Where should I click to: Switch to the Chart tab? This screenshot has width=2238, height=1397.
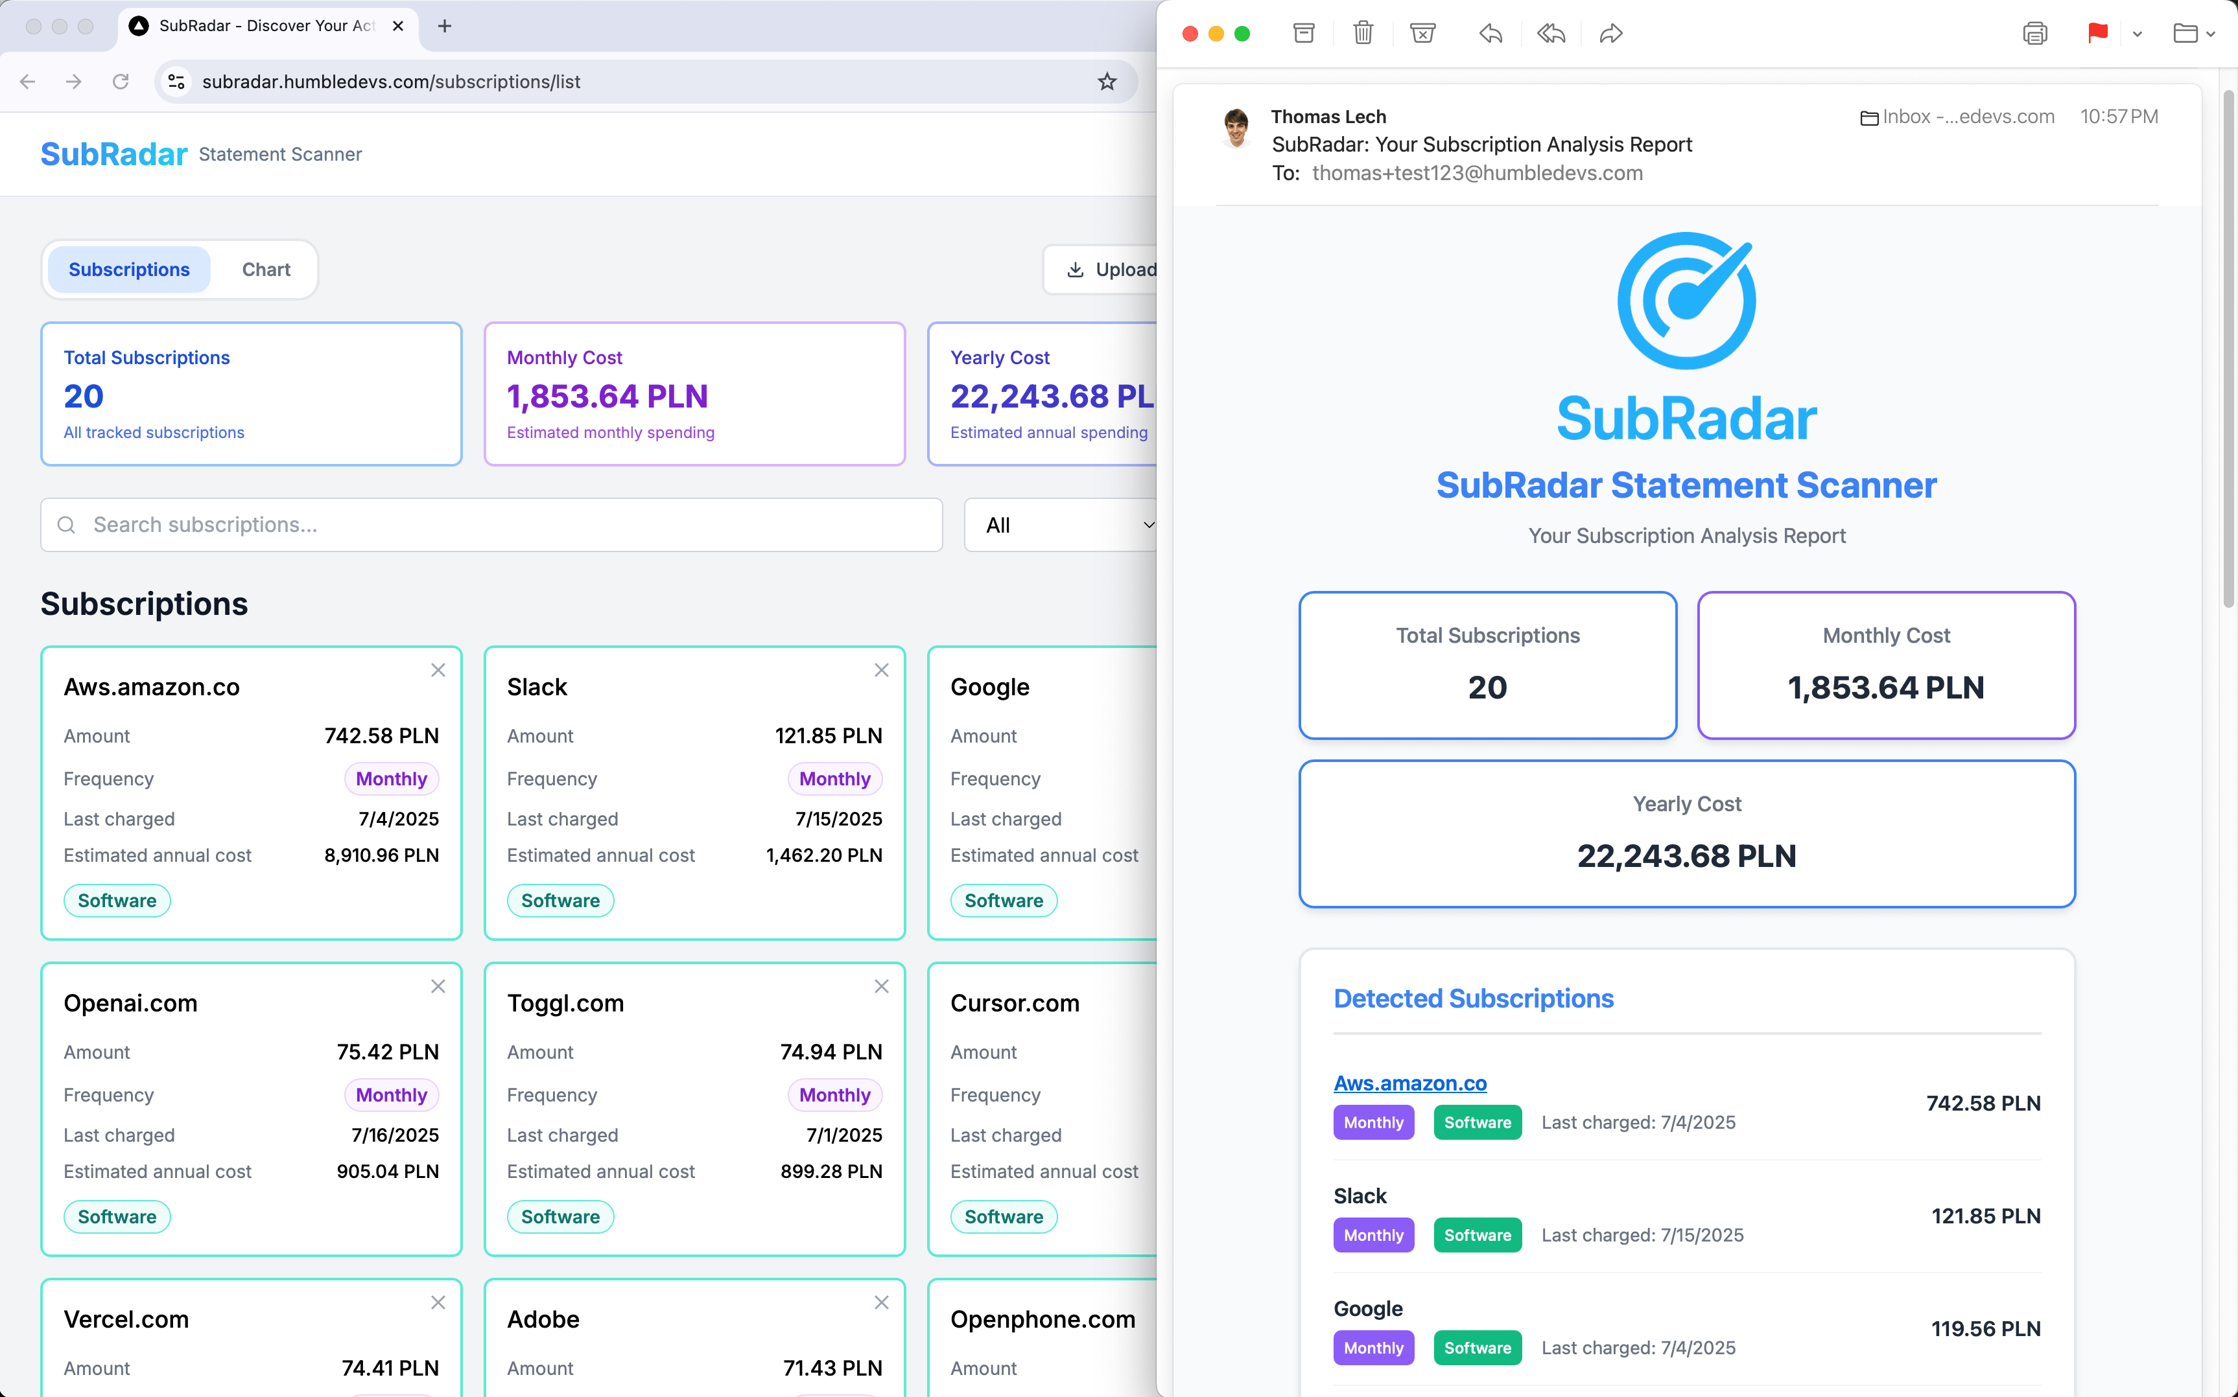(266, 270)
